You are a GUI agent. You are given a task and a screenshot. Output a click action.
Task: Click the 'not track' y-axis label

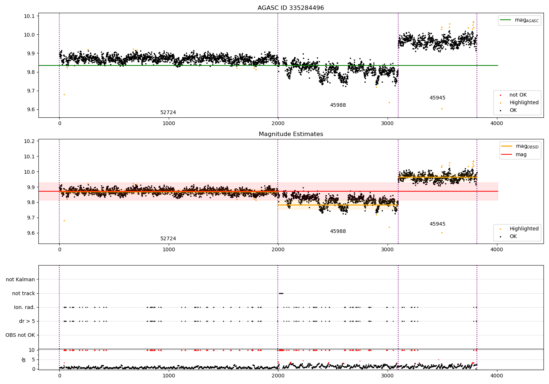(x=23, y=293)
